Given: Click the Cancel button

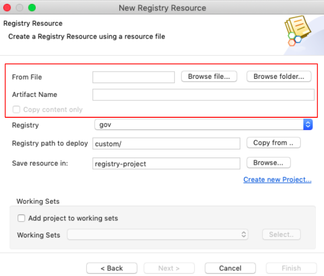Looking at the screenshot, I should (230, 268).
